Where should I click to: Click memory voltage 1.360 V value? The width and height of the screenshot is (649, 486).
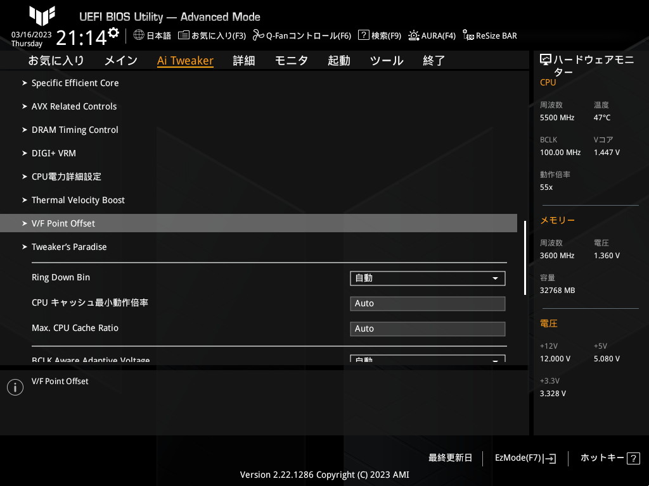click(607, 256)
